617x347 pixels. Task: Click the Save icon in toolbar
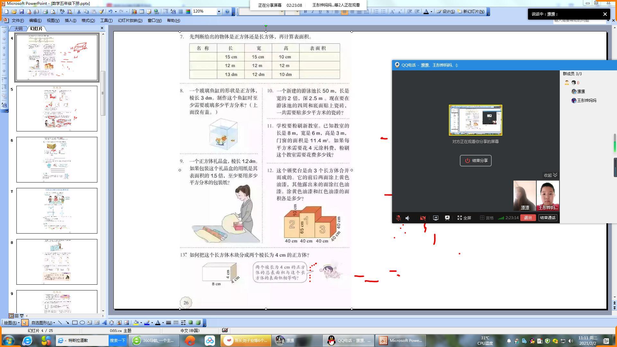[x=22, y=12]
